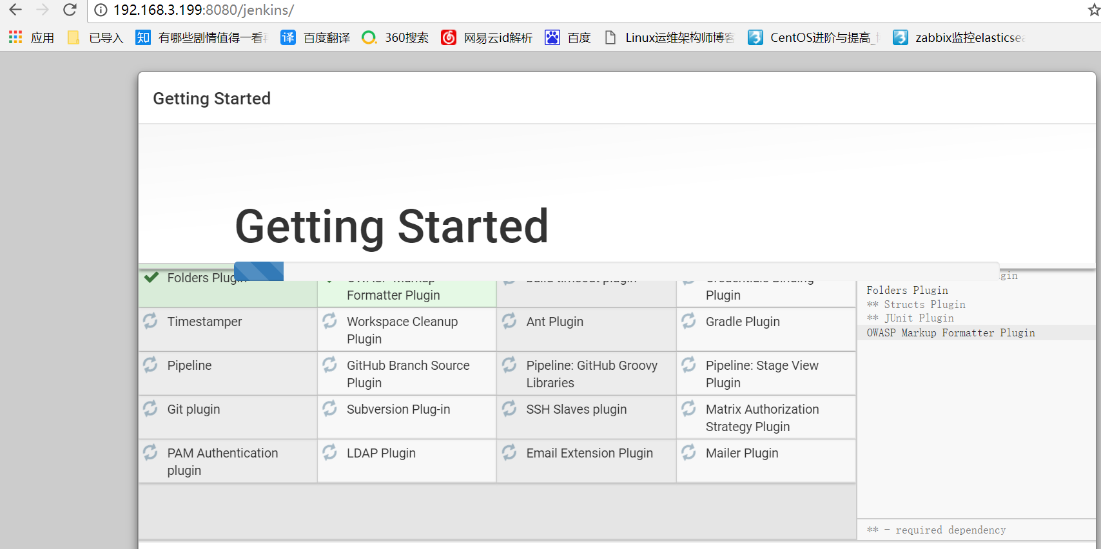Viewport: 1101px width, 549px height.
Task: Open the zabbix监控elasticsearch bookmark
Action: tap(959, 37)
